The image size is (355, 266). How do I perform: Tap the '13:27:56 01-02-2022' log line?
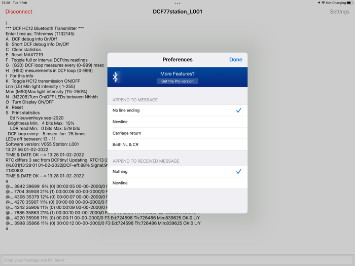coord(27,149)
